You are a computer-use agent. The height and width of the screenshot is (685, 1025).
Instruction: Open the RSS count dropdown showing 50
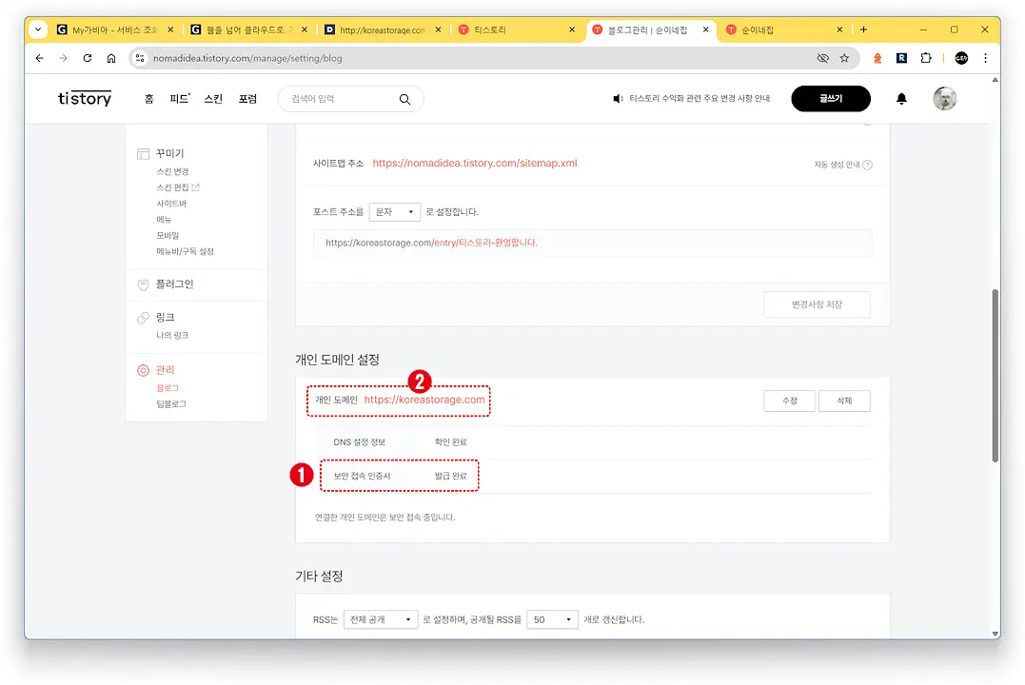[x=552, y=618]
